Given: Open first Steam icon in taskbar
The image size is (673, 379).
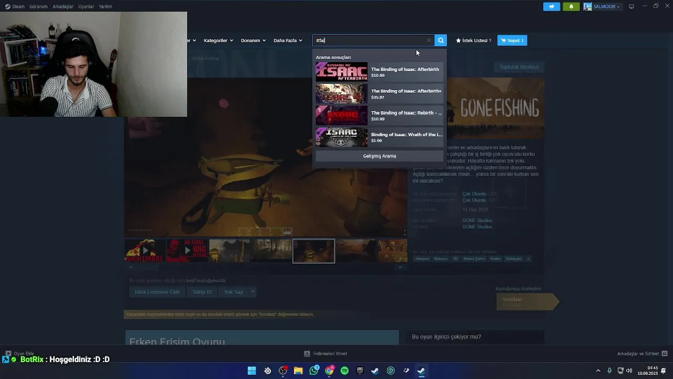Looking at the screenshot, I should pyautogui.click(x=375, y=371).
